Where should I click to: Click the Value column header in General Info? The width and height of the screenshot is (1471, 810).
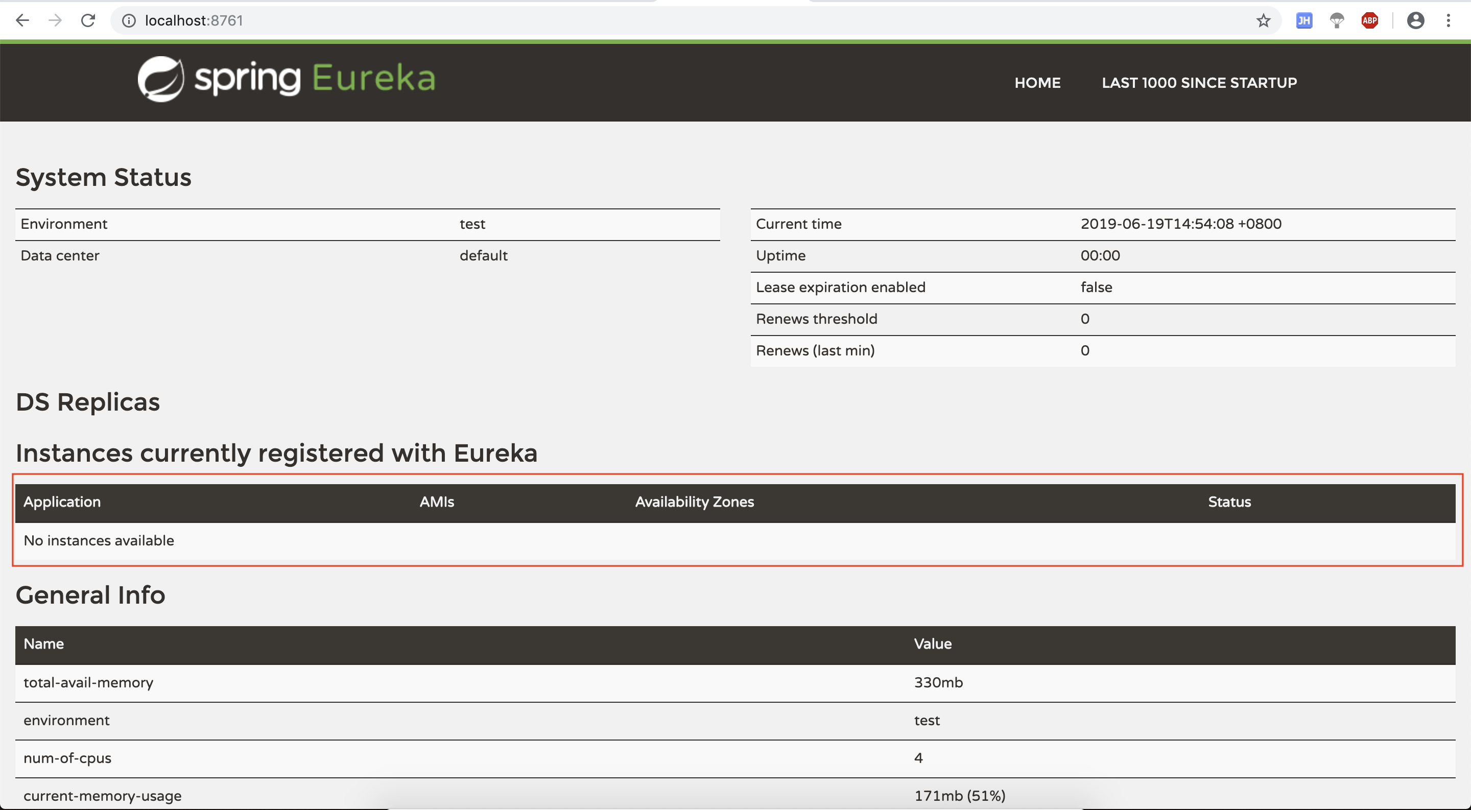point(933,645)
